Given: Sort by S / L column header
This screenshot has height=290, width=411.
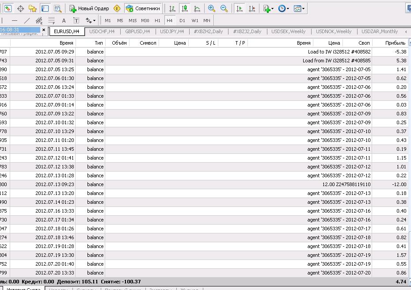Looking at the screenshot, I should pos(203,43).
